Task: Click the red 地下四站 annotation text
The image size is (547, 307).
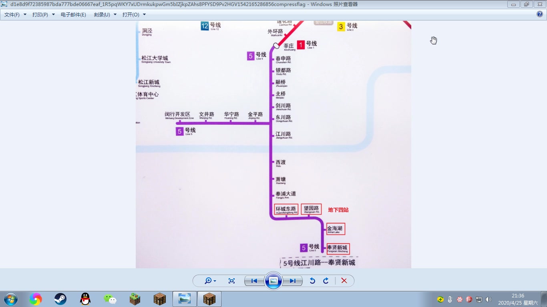Action: point(338,210)
